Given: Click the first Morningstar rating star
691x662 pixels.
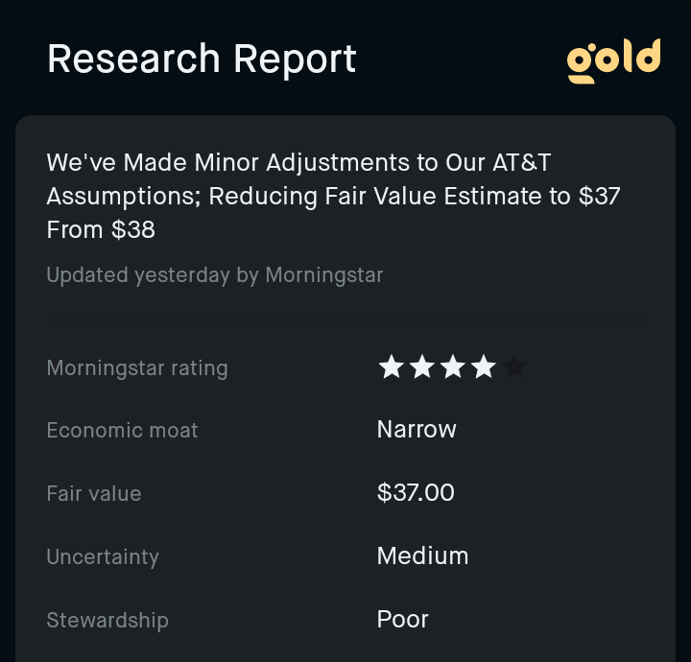Looking at the screenshot, I should coord(392,366).
